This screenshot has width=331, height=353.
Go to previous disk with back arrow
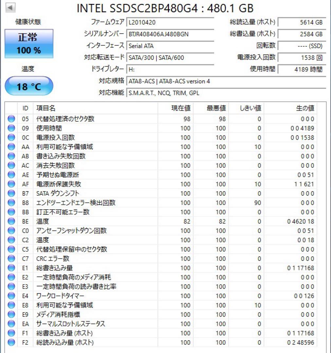10,8
